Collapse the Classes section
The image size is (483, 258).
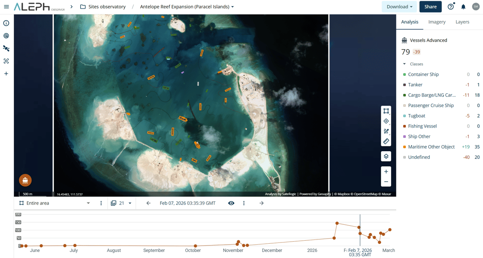(405, 64)
